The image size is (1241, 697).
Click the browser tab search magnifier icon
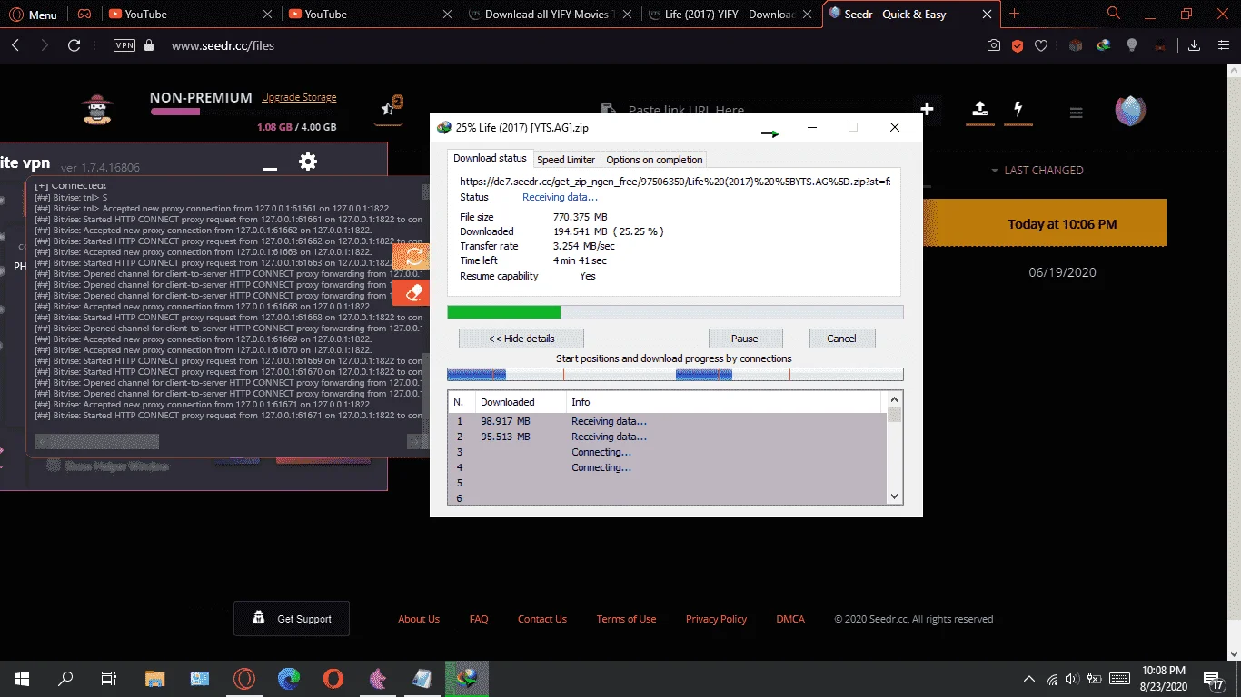[1114, 14]
